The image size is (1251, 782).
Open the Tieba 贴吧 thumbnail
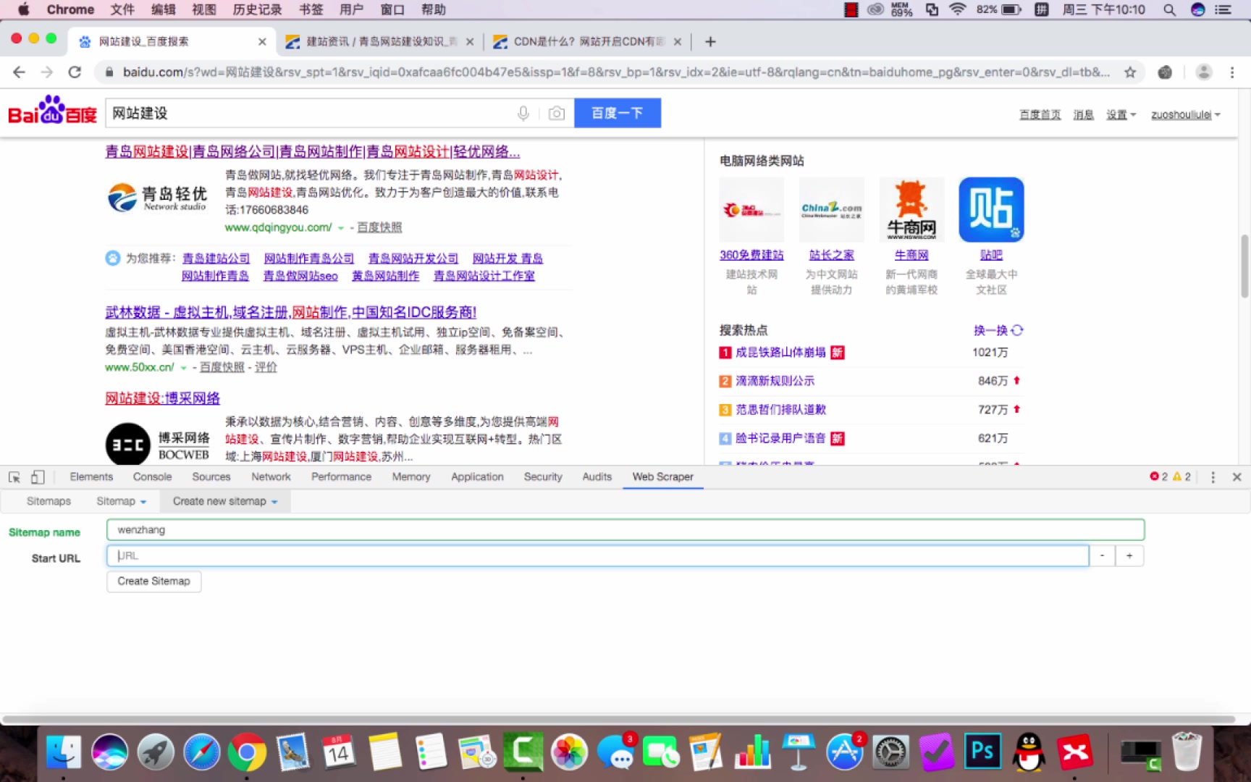click(x=991, y=210)
